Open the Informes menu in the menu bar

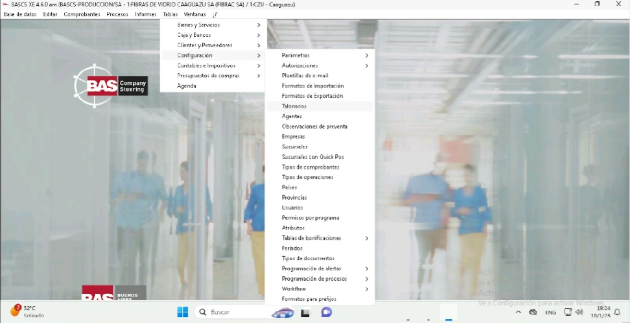coord(145,14)
